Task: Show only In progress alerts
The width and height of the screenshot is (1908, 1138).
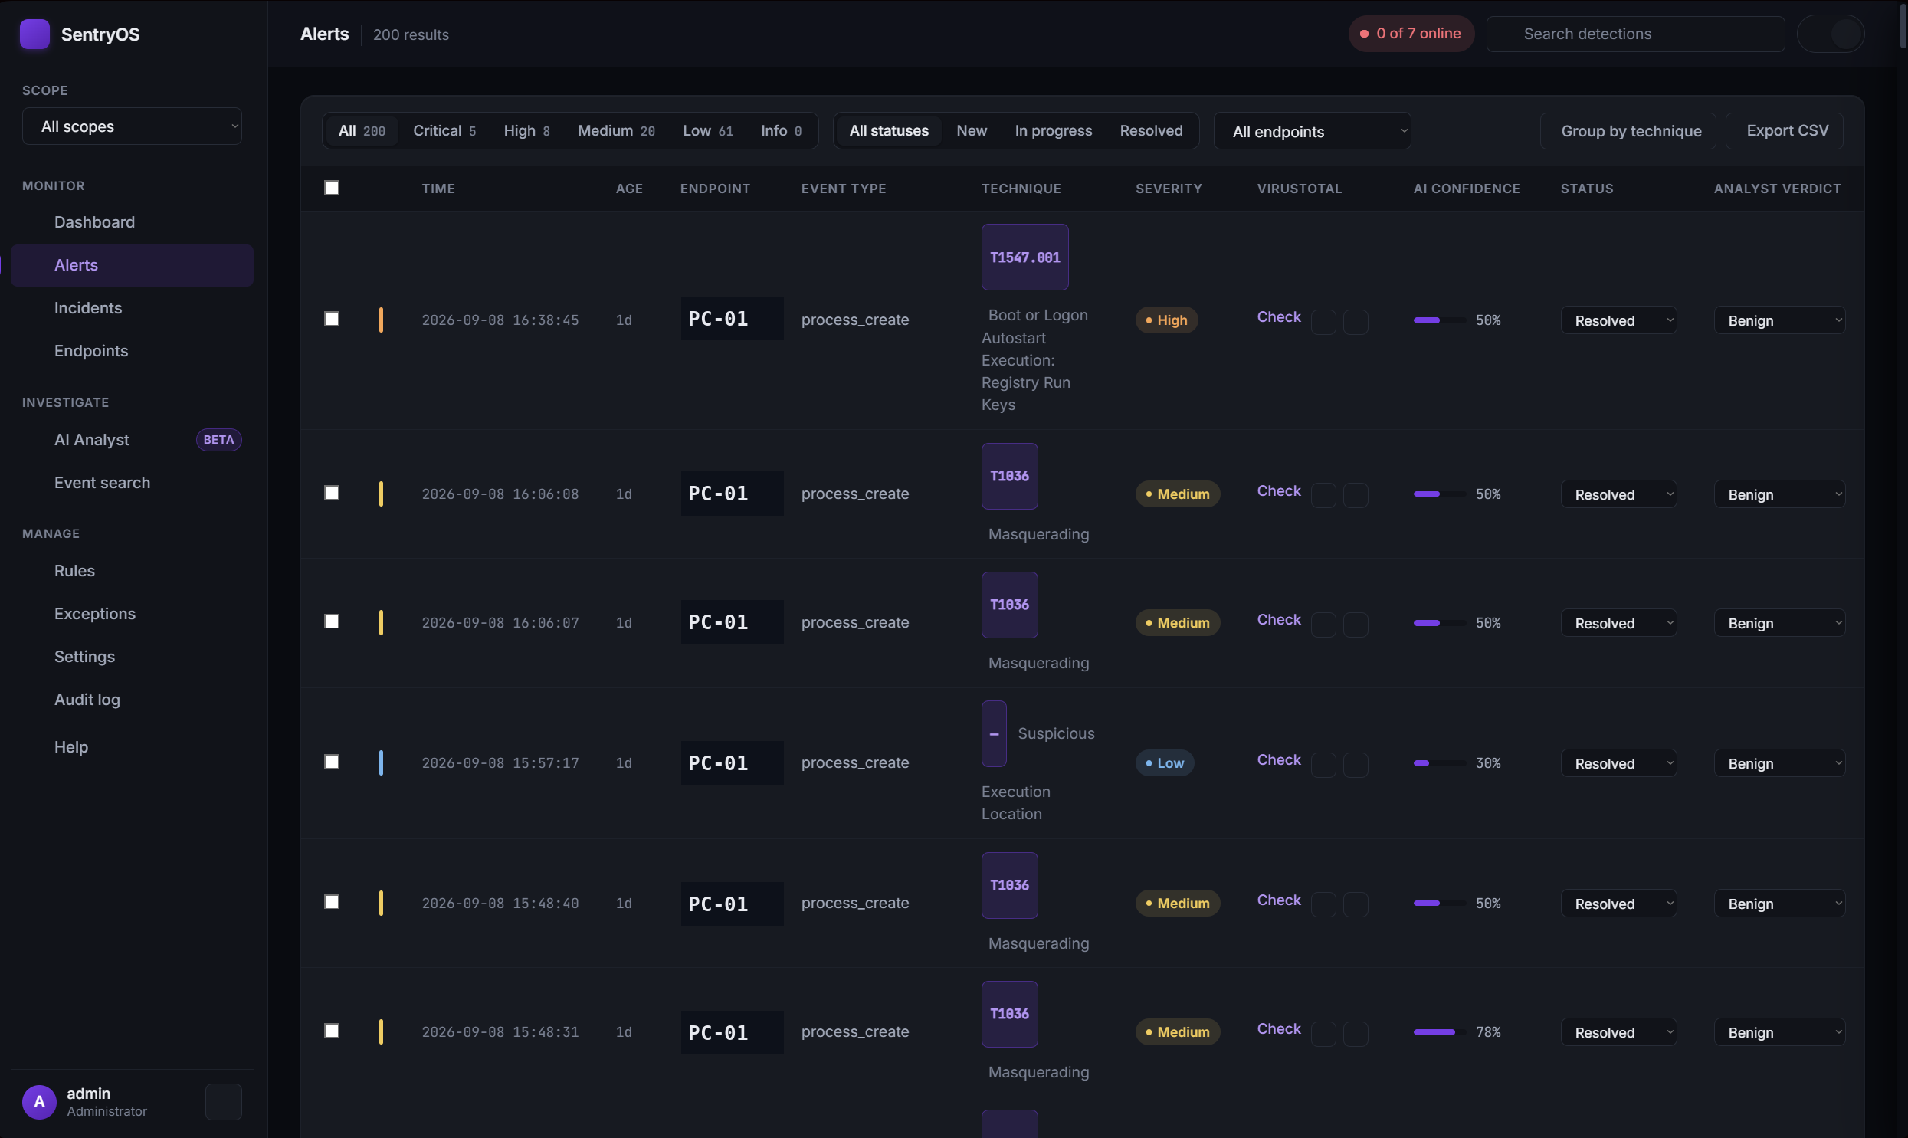Action: pyautogui.click(x=1054, y=130)
